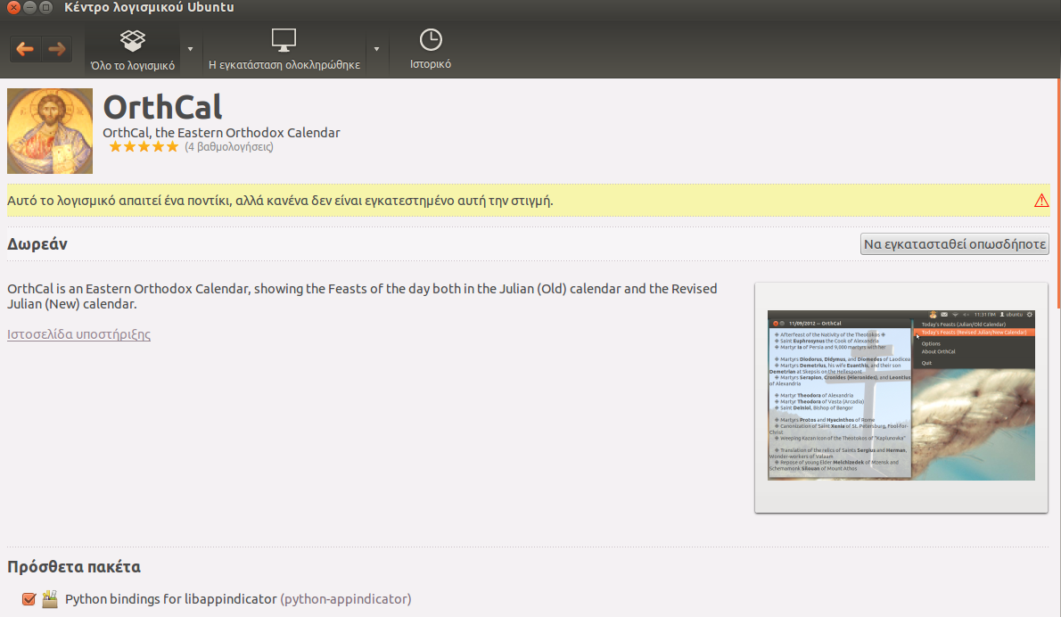
Task: Close the Κέντρο λογισμικού Ubuntu window
Action: [13, 8]
